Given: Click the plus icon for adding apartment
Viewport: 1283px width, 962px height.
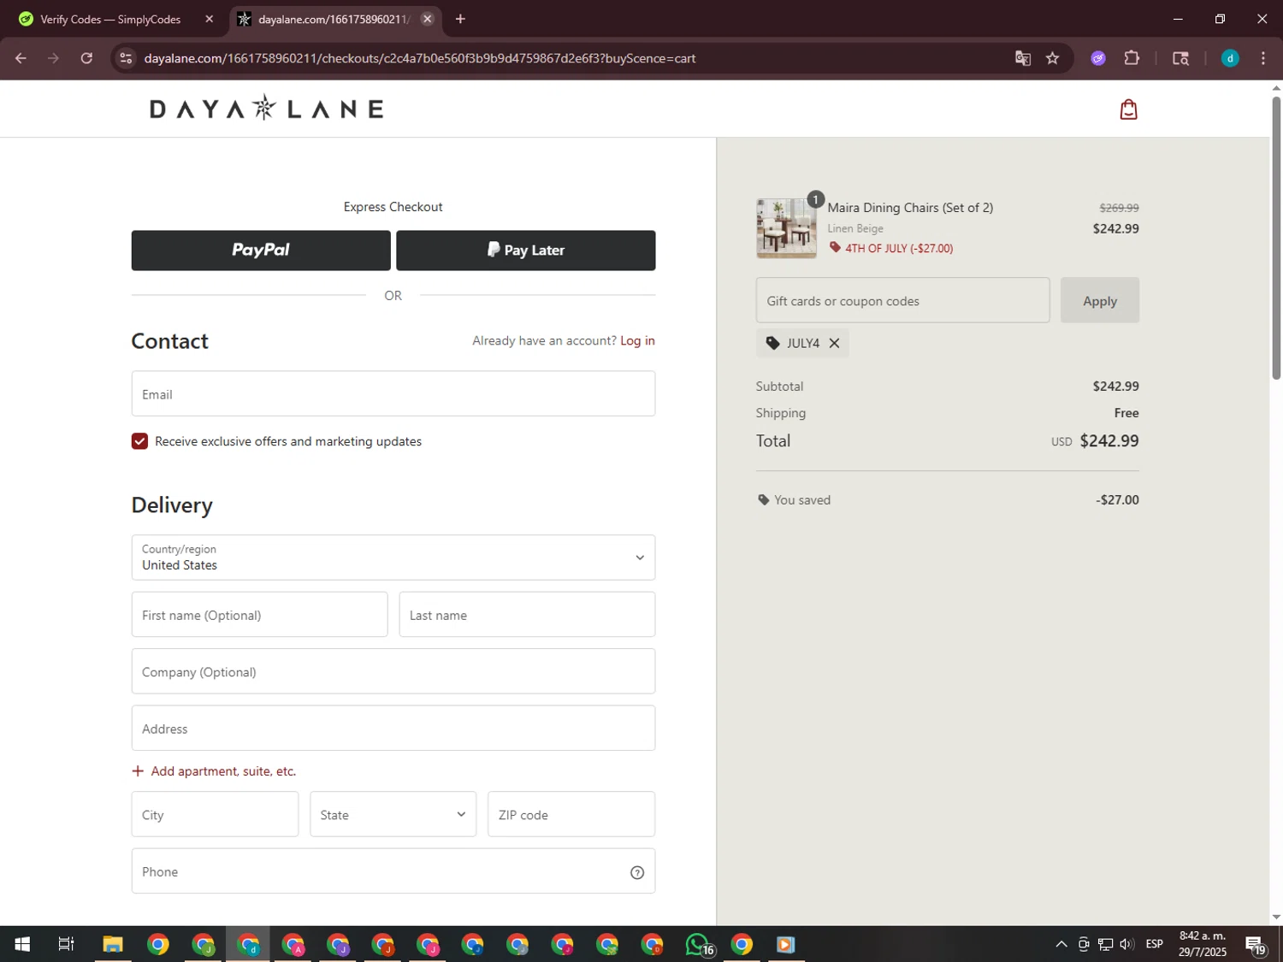Looking at the screenshot, I should [x=138, y=771].
